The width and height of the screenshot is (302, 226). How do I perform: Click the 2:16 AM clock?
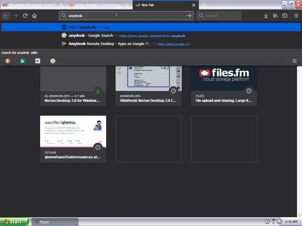point(291,222)
